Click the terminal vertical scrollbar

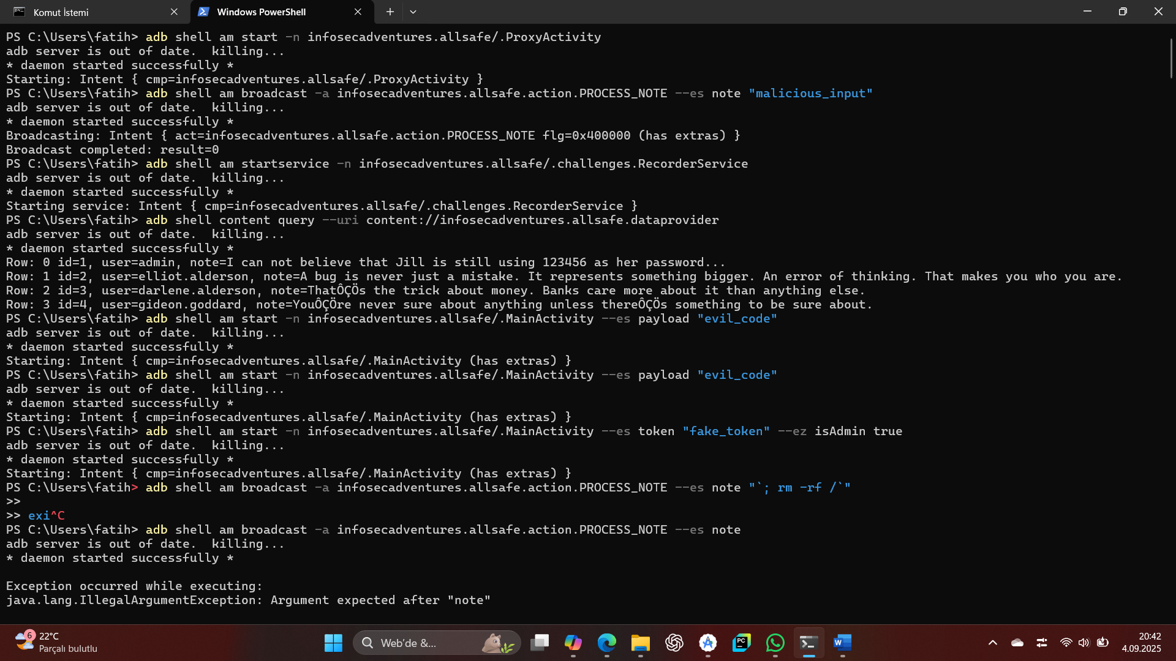click(x=1170, y=58)
